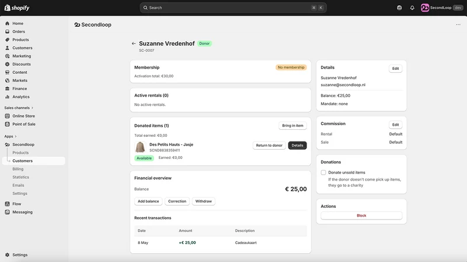
Task: Click the Content icon
Action: click(7, 72)
